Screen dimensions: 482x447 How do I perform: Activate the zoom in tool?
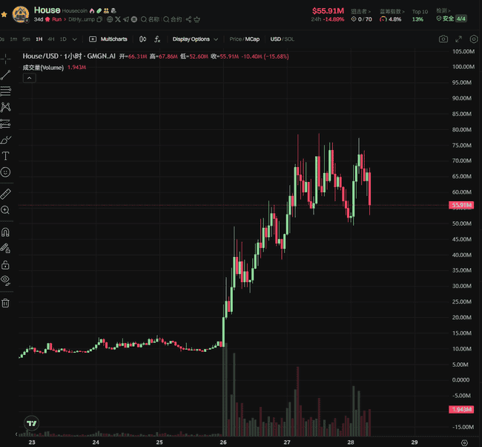coord(6,210)
